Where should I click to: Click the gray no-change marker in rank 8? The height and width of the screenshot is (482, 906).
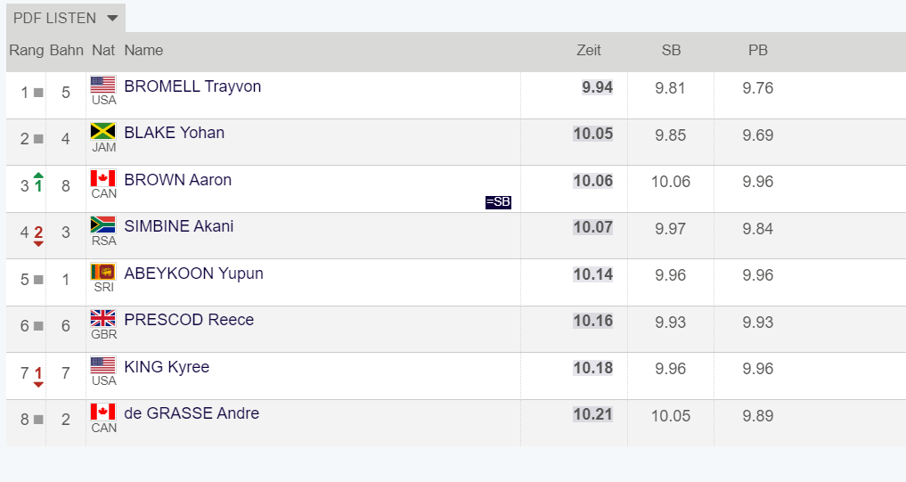[38, 420]
